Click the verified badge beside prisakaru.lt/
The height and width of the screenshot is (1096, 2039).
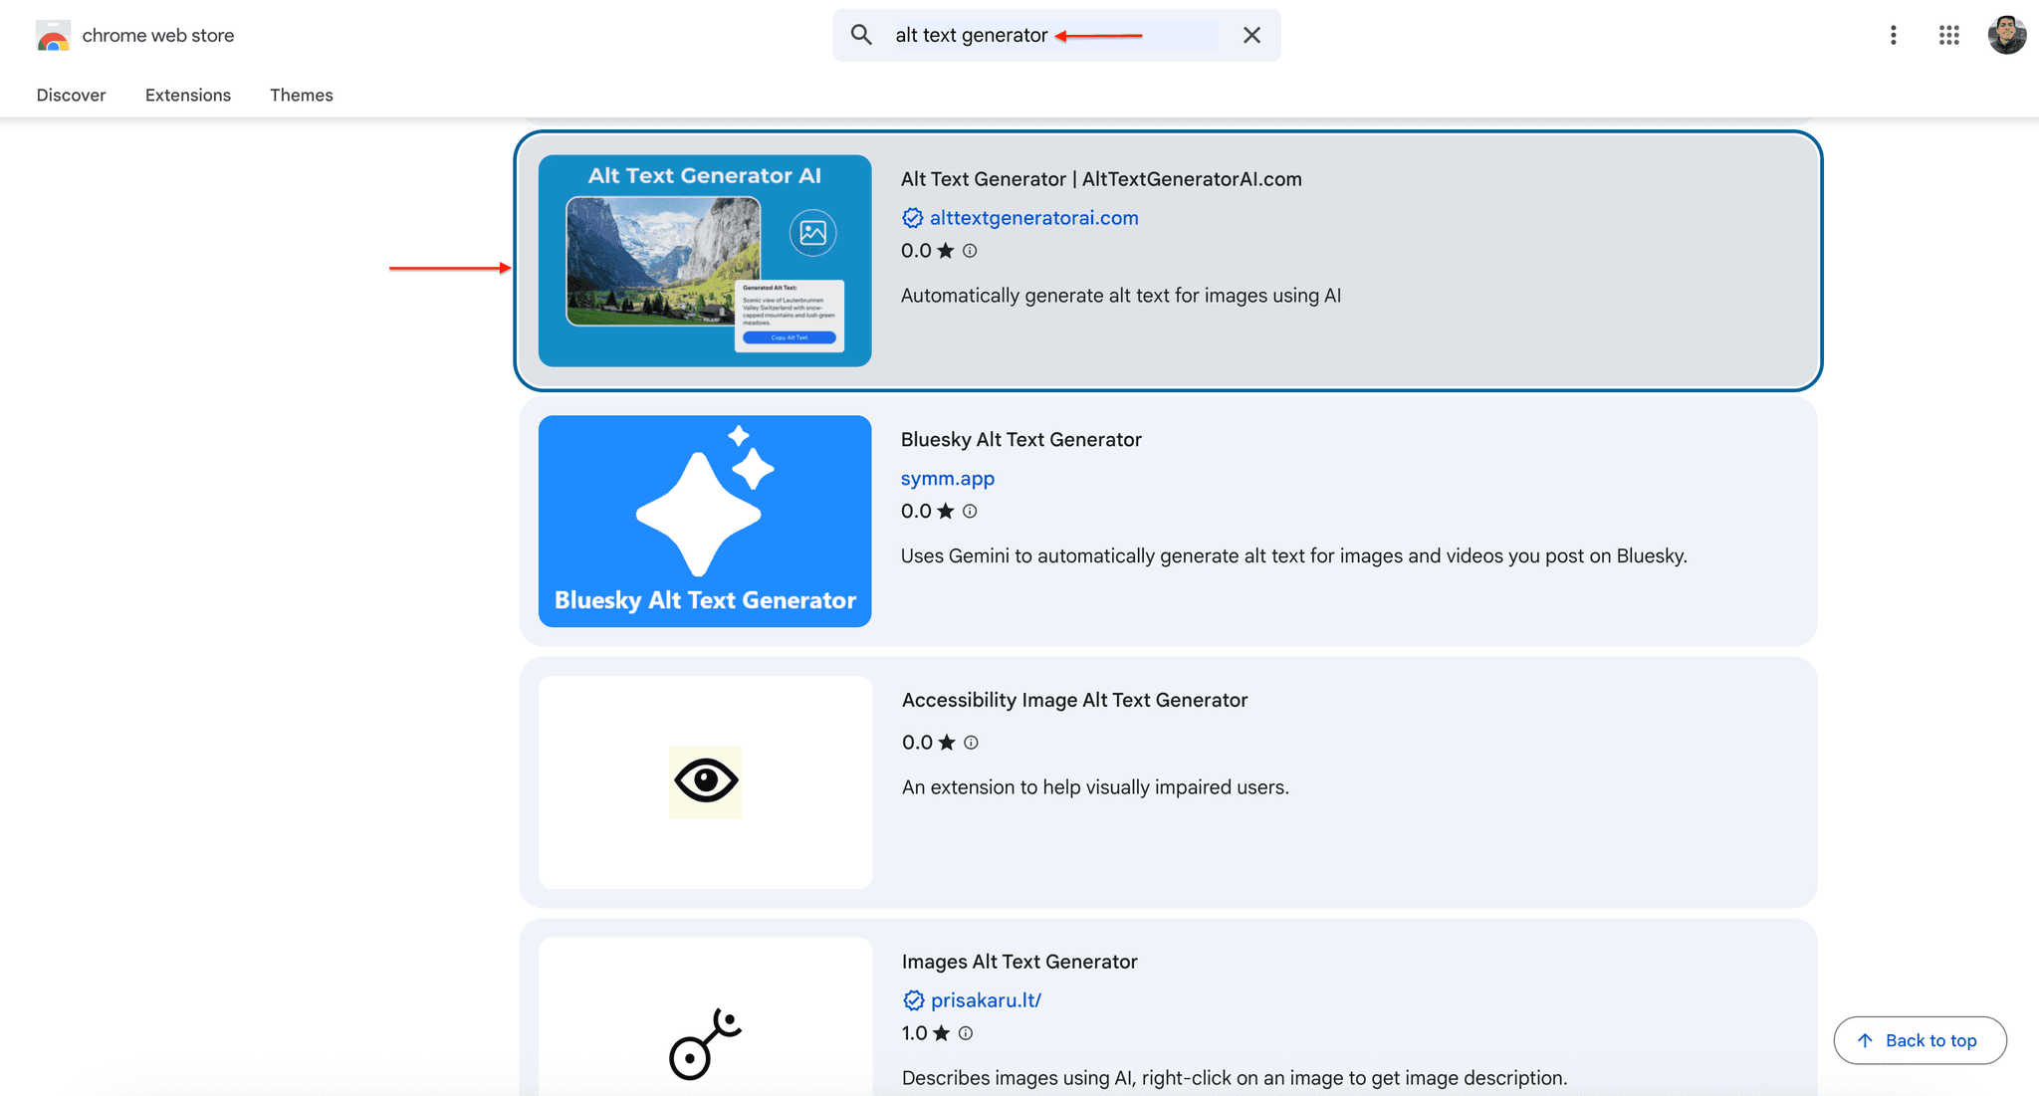(912, 1000)
